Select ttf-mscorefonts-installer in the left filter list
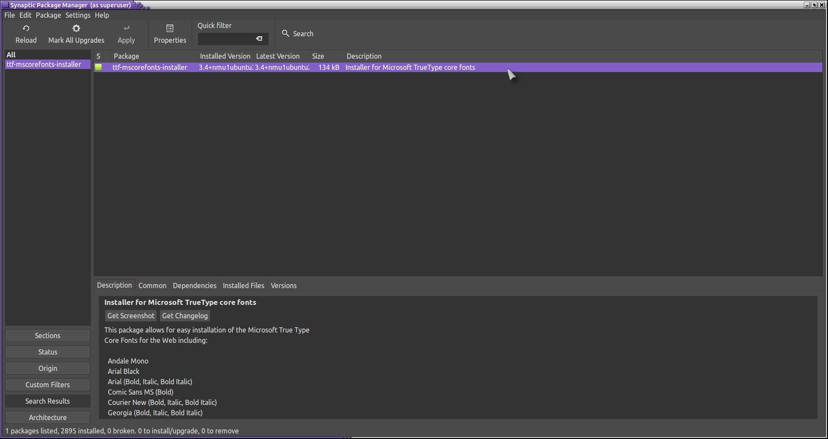828x439 pixels. [48, 64]
